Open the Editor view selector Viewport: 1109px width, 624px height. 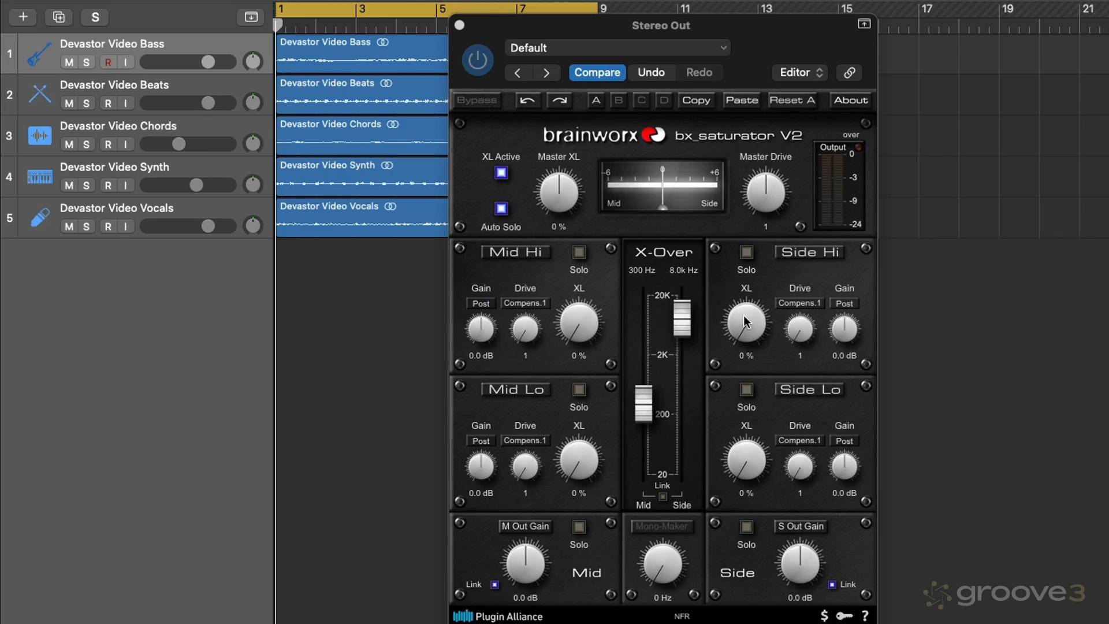[x=800, y=73]
